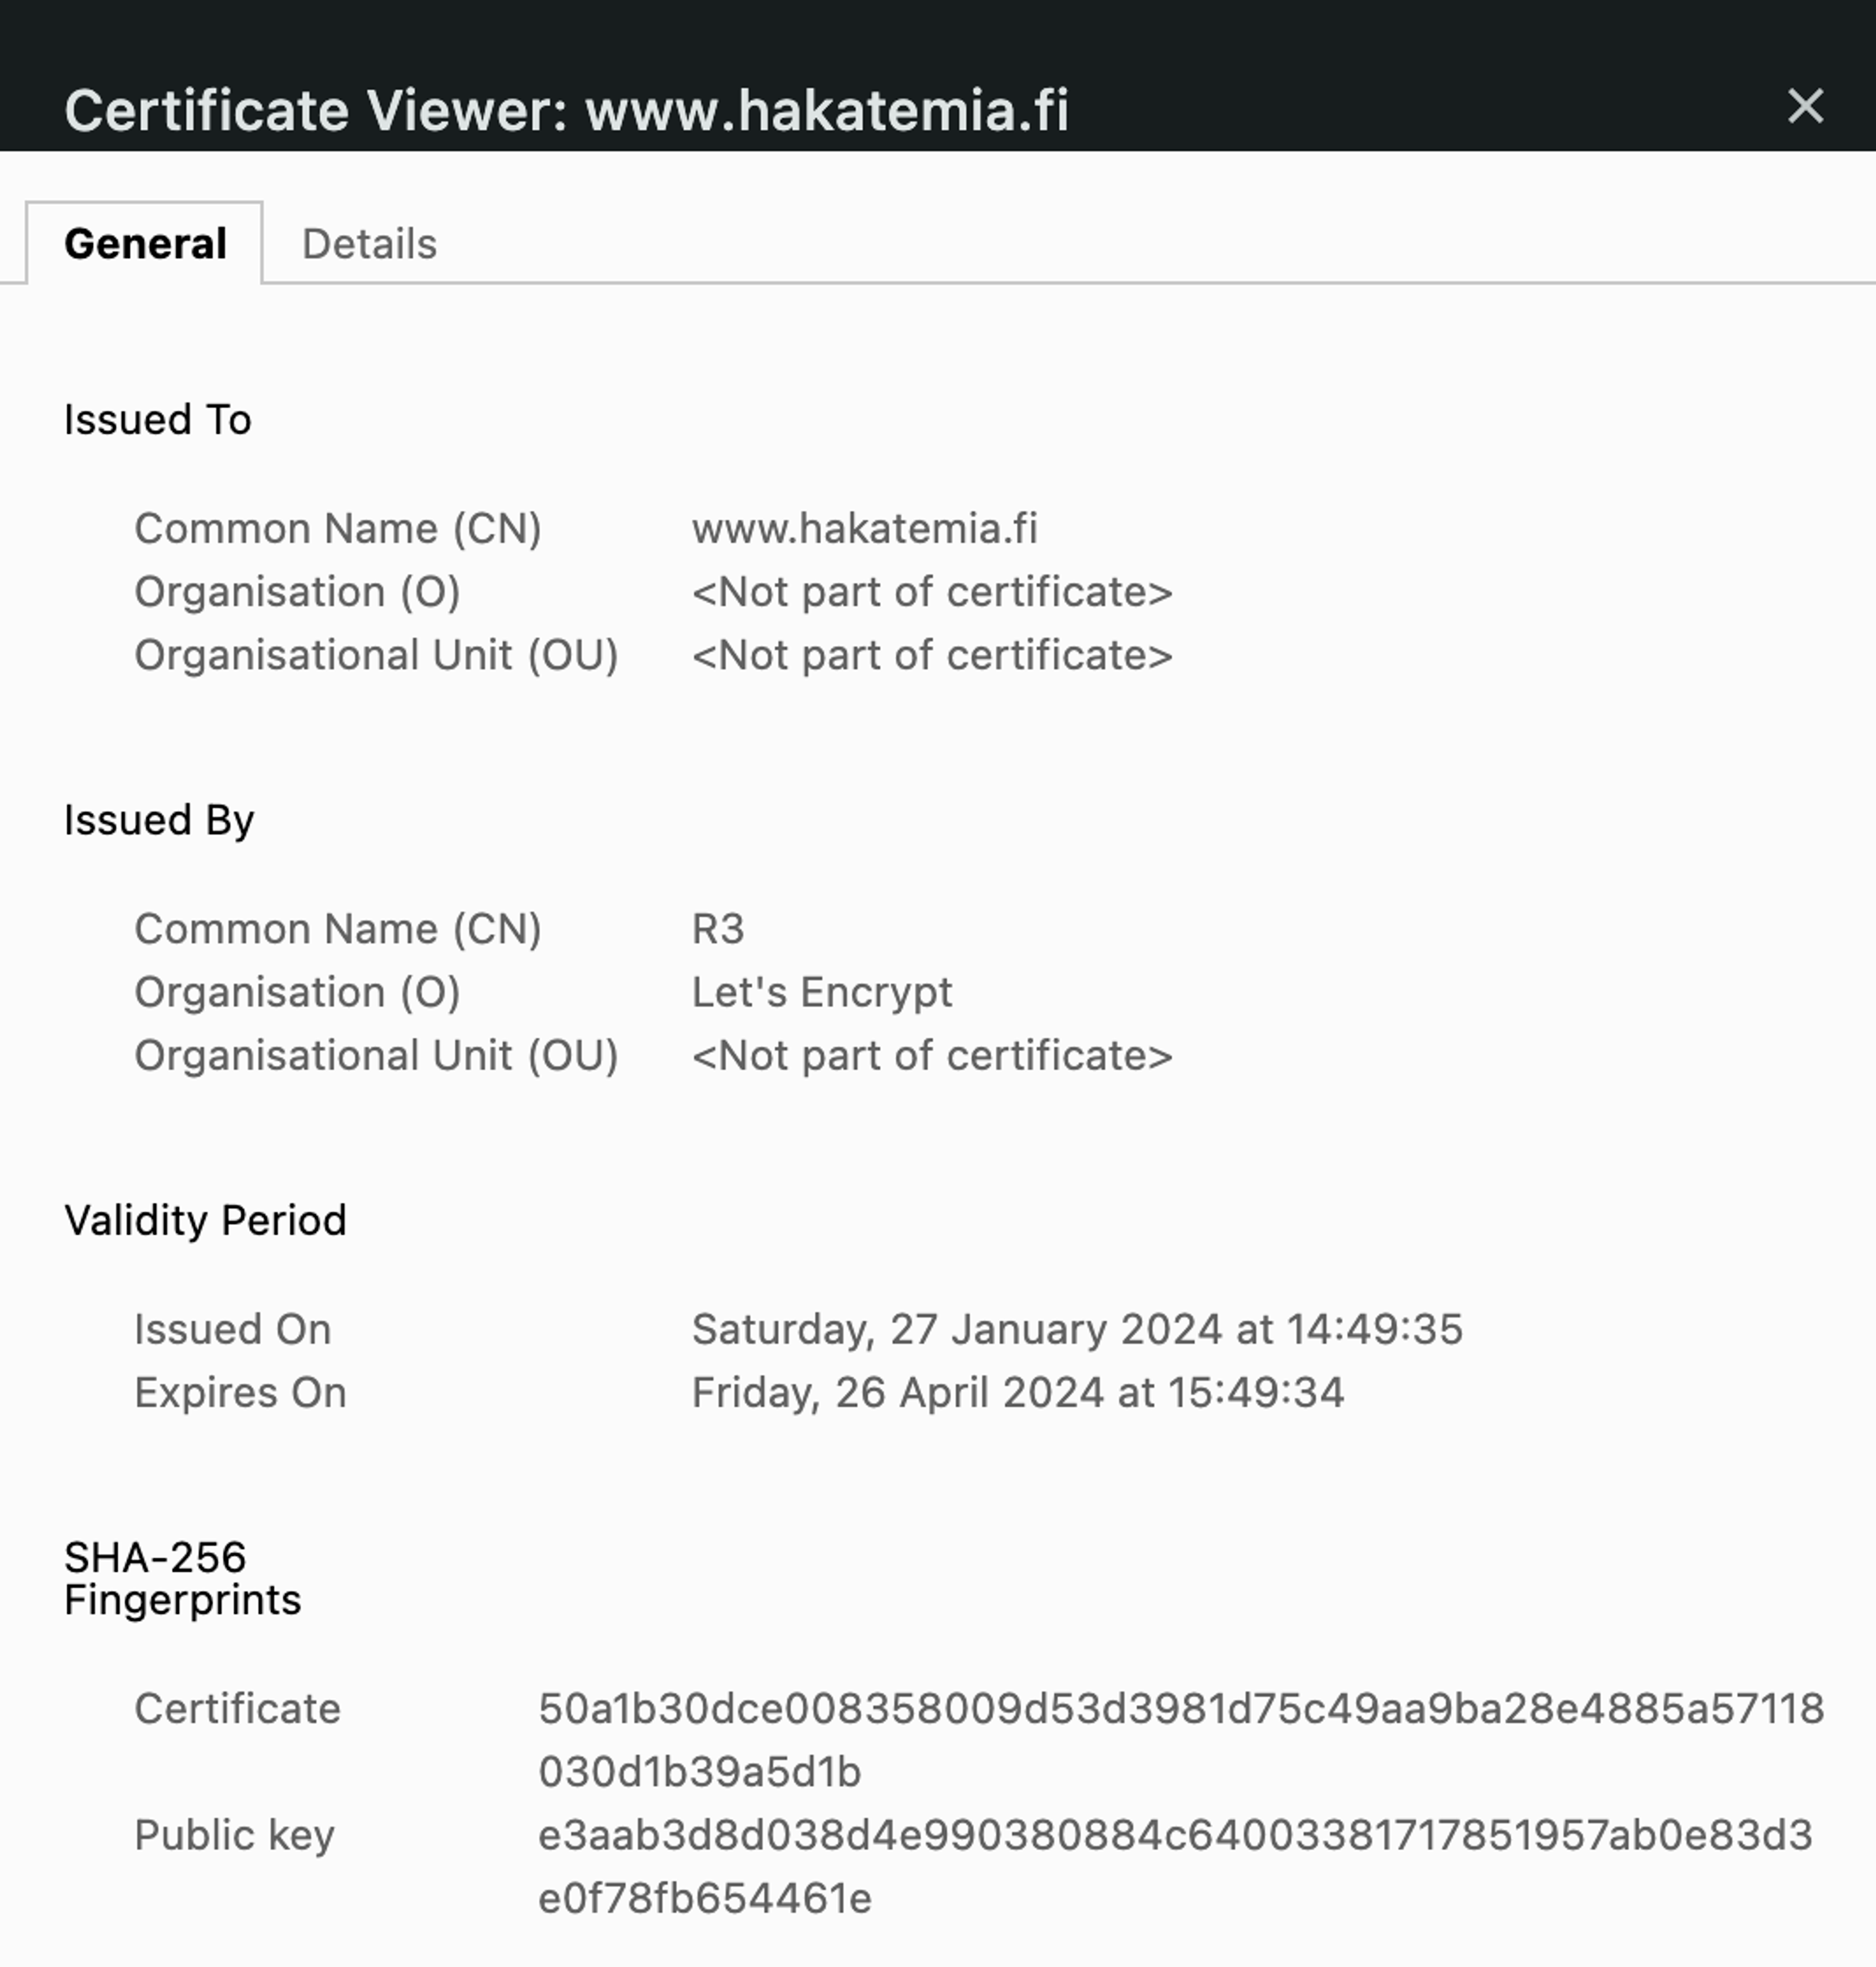Close the Certificate Viewer dialog

pos(1804,106)
